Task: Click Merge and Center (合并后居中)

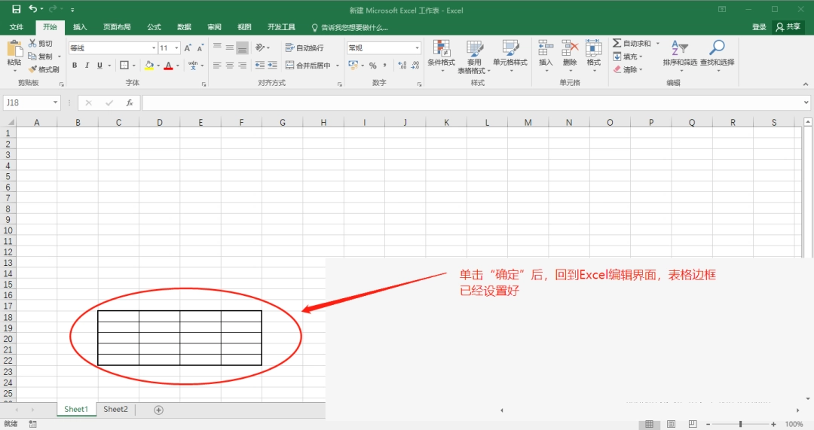Action: [308, 66]
